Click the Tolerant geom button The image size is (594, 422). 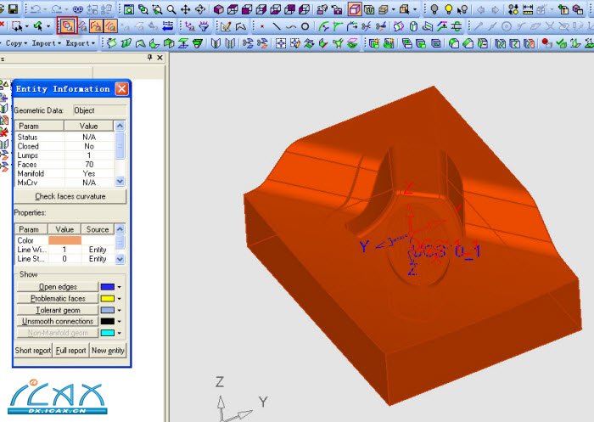[58, 310]
